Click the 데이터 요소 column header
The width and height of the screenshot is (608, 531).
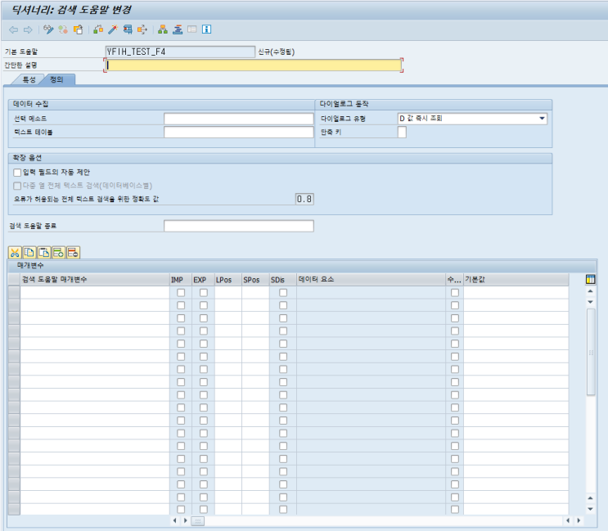[x=371, y=280]
